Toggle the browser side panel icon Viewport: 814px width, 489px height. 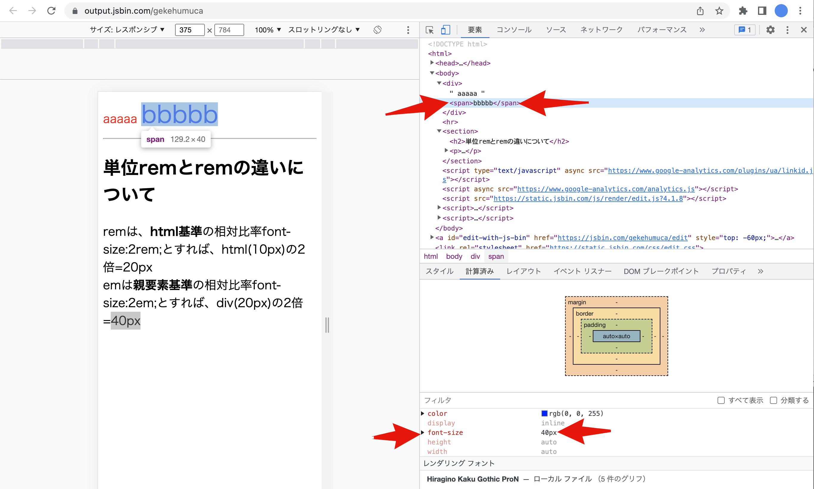click(x=762, y=11)
